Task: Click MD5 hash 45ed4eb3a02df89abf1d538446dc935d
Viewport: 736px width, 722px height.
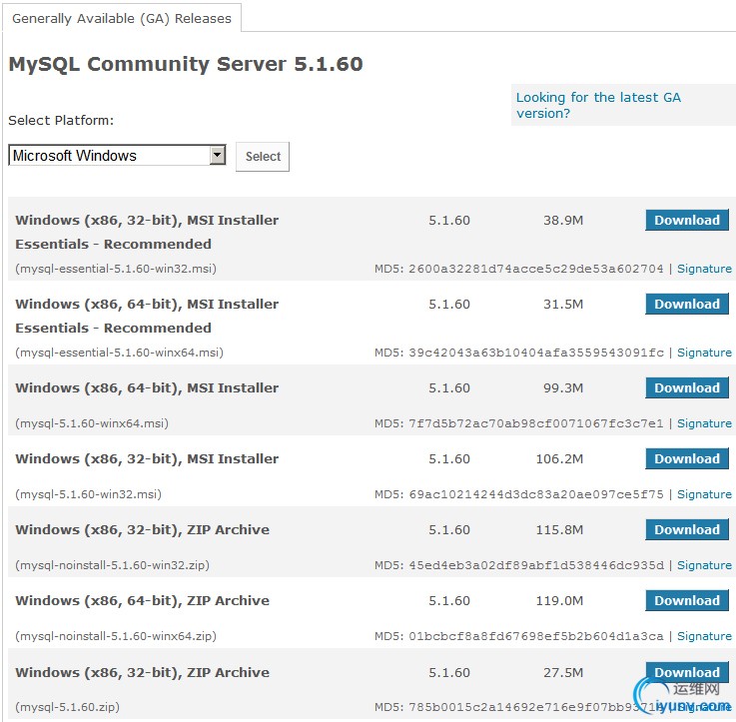Action: pos(536,565)
